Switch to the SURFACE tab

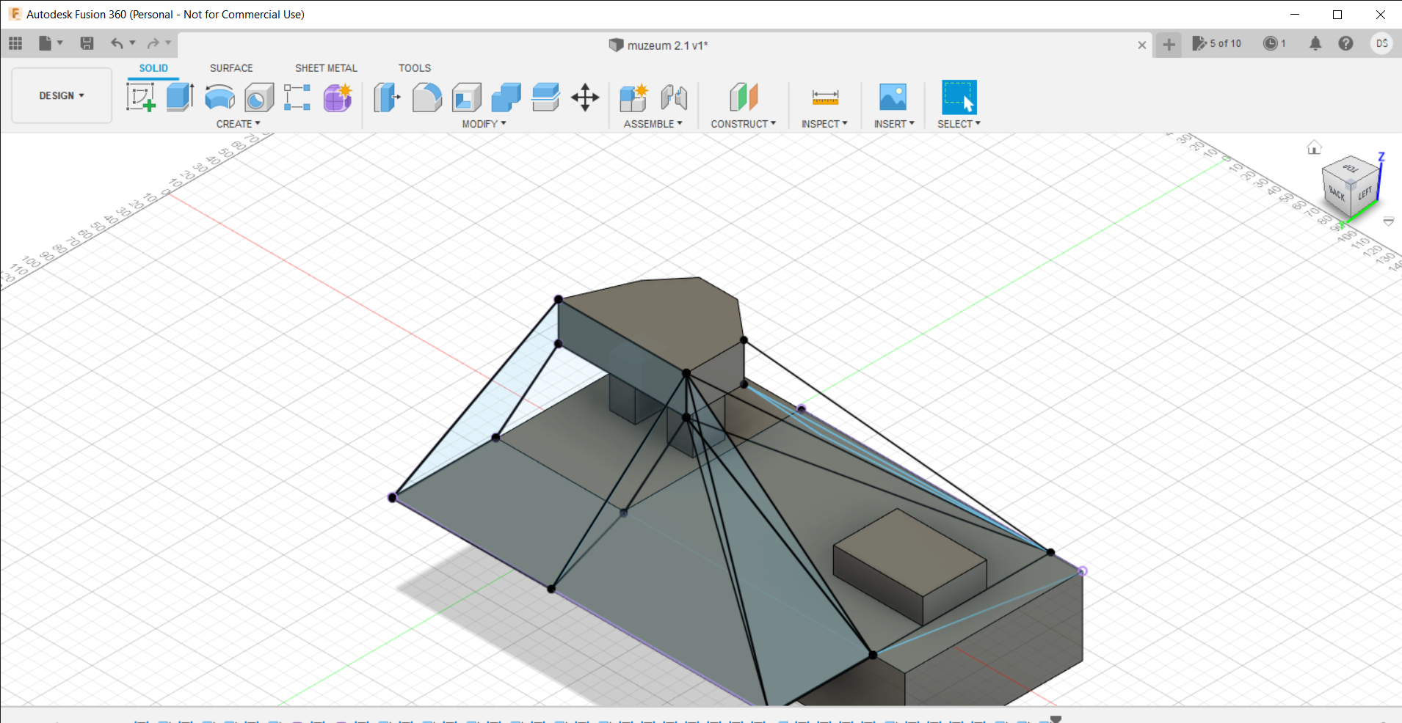231,68
